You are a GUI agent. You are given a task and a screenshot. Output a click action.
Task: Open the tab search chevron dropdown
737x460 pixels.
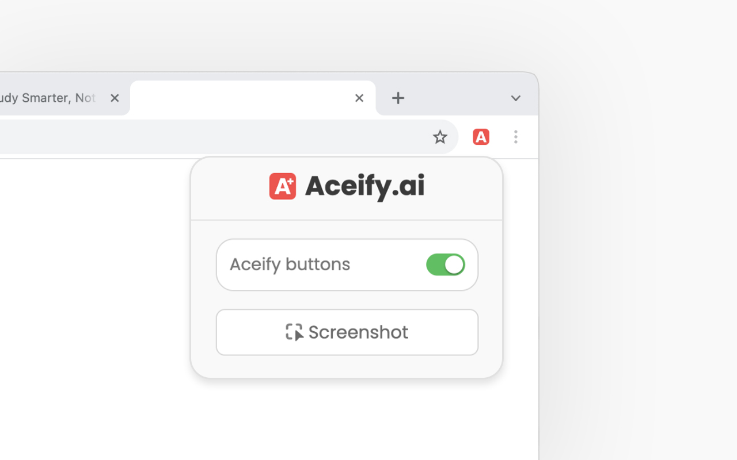pyautogui.click(x=515, y=98)
